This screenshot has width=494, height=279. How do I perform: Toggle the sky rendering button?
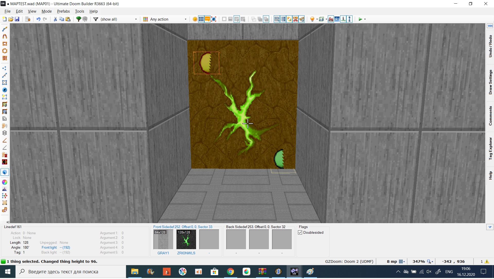(337, 19)
